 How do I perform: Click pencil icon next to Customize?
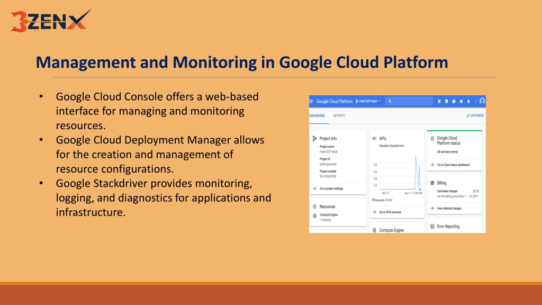[x=468, y=115]
